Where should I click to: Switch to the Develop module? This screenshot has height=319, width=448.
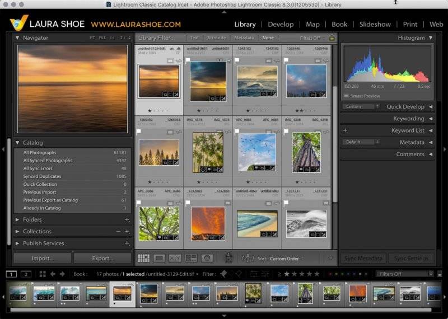click(x=281, y=24)
